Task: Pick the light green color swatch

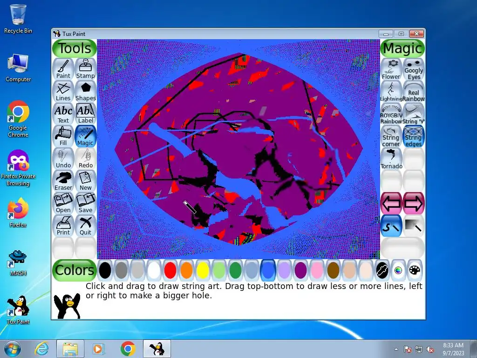Action: pos(219,270)
